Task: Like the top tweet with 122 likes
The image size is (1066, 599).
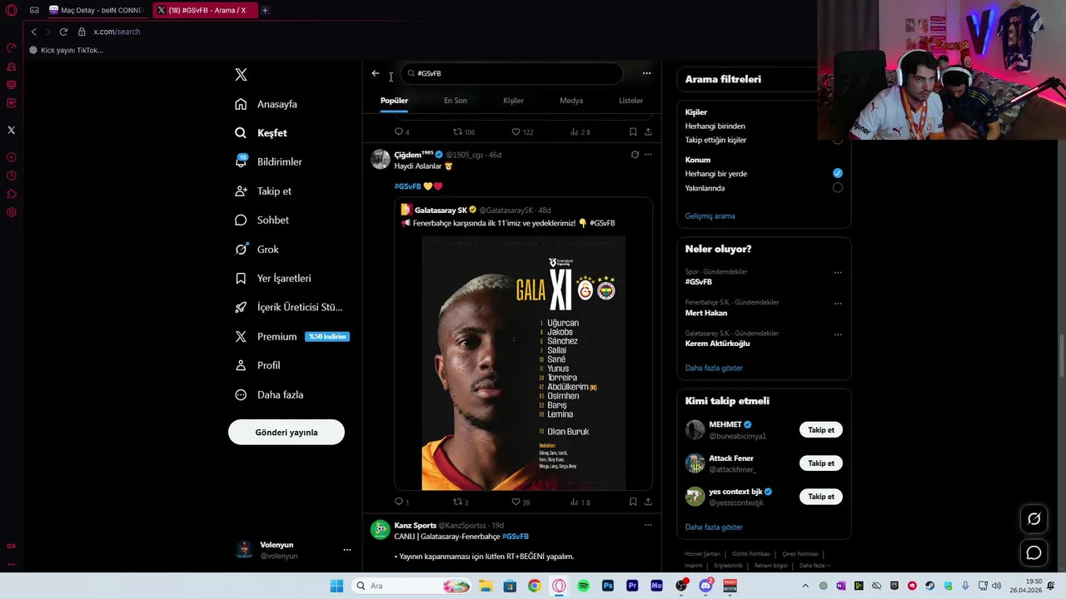Action: point(522,131)
